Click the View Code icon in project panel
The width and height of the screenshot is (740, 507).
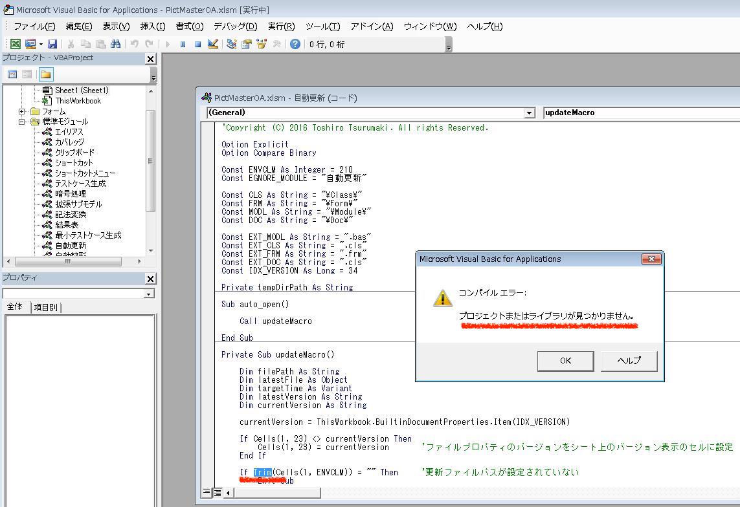point(13,74)
